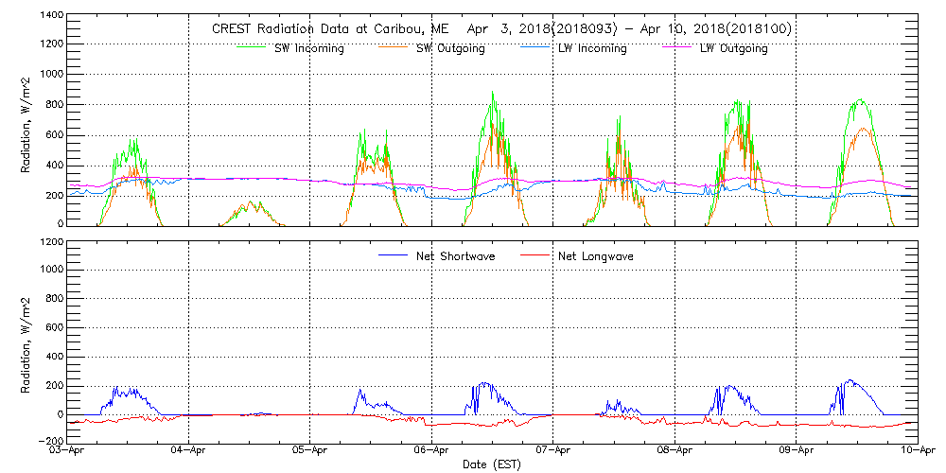946x473 pixels.
Task: Select the LW Outgoing legend entry
Action: [x=733, y=48]
